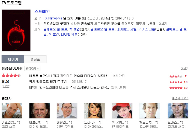Open the 대박 한국드라마랑 미드 review
Image resolution: width=191 pixels, height=131 pixels.
69,87
